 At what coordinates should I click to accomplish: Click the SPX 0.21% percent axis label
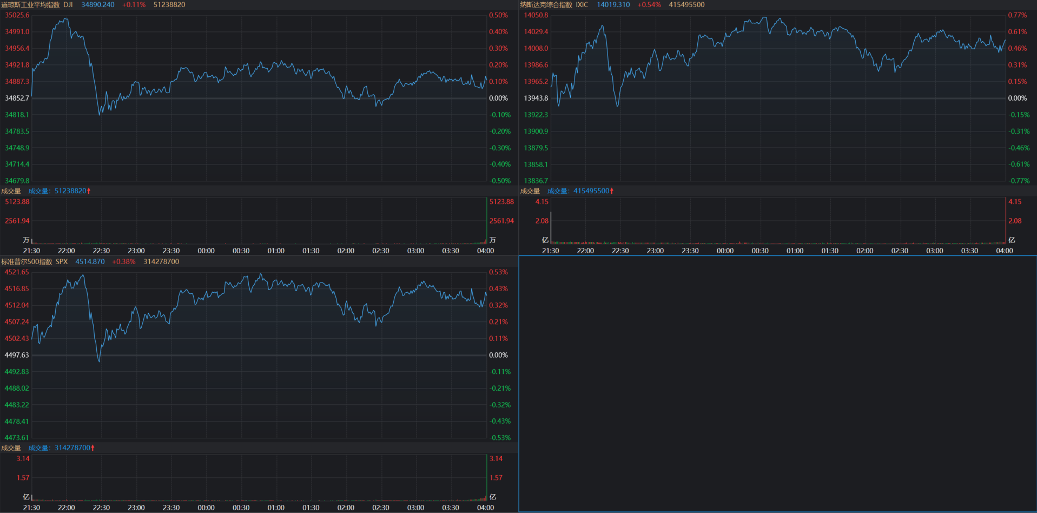(498, 322)
